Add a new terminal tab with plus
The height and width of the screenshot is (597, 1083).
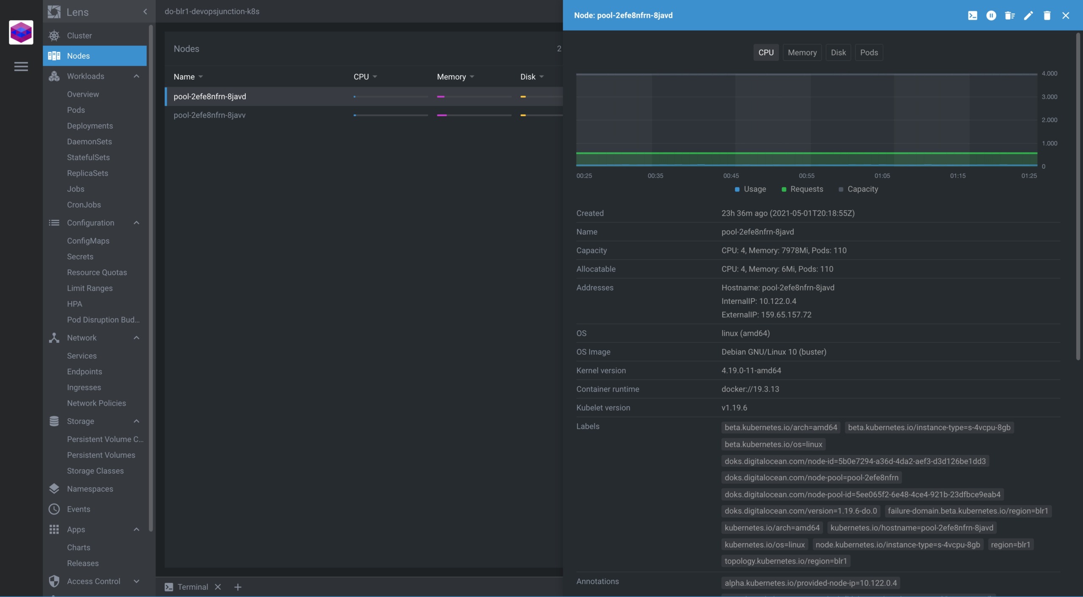pyautogui.click(x=238, y=587)
